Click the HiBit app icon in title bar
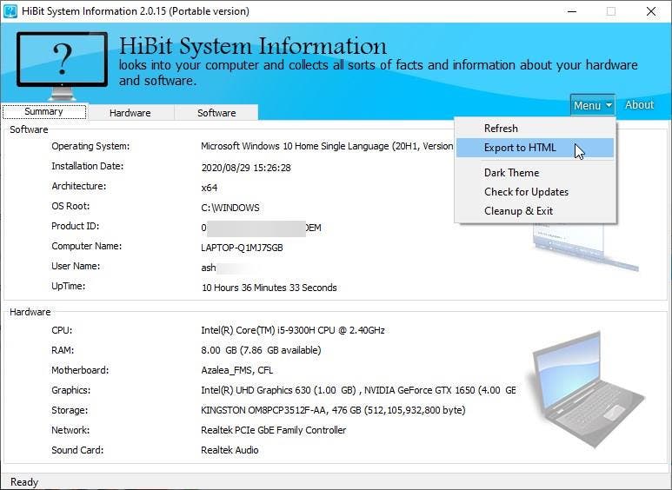 click(10, 11)
